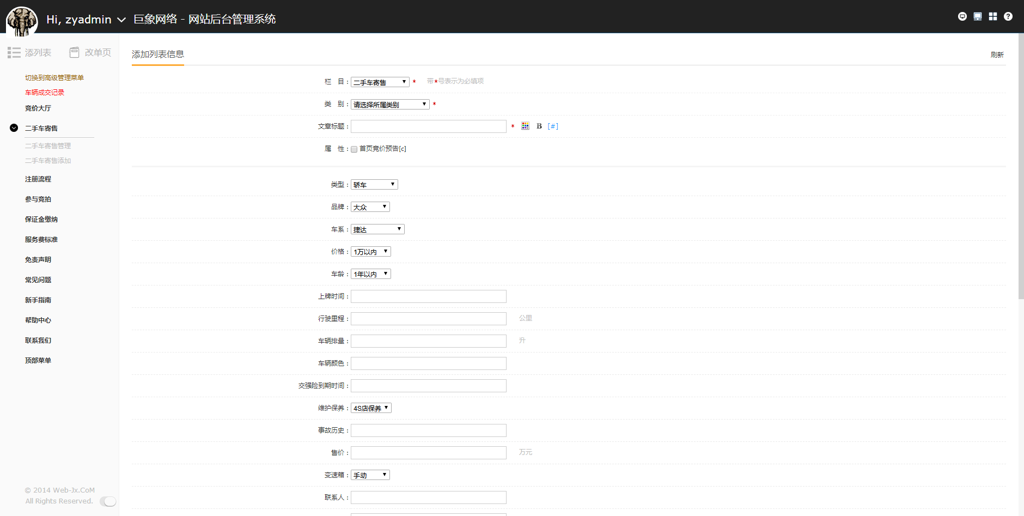Viewport: 1024px width, 516px height.
Task: Click the monitor icon in header
Action: coord(978,16)
